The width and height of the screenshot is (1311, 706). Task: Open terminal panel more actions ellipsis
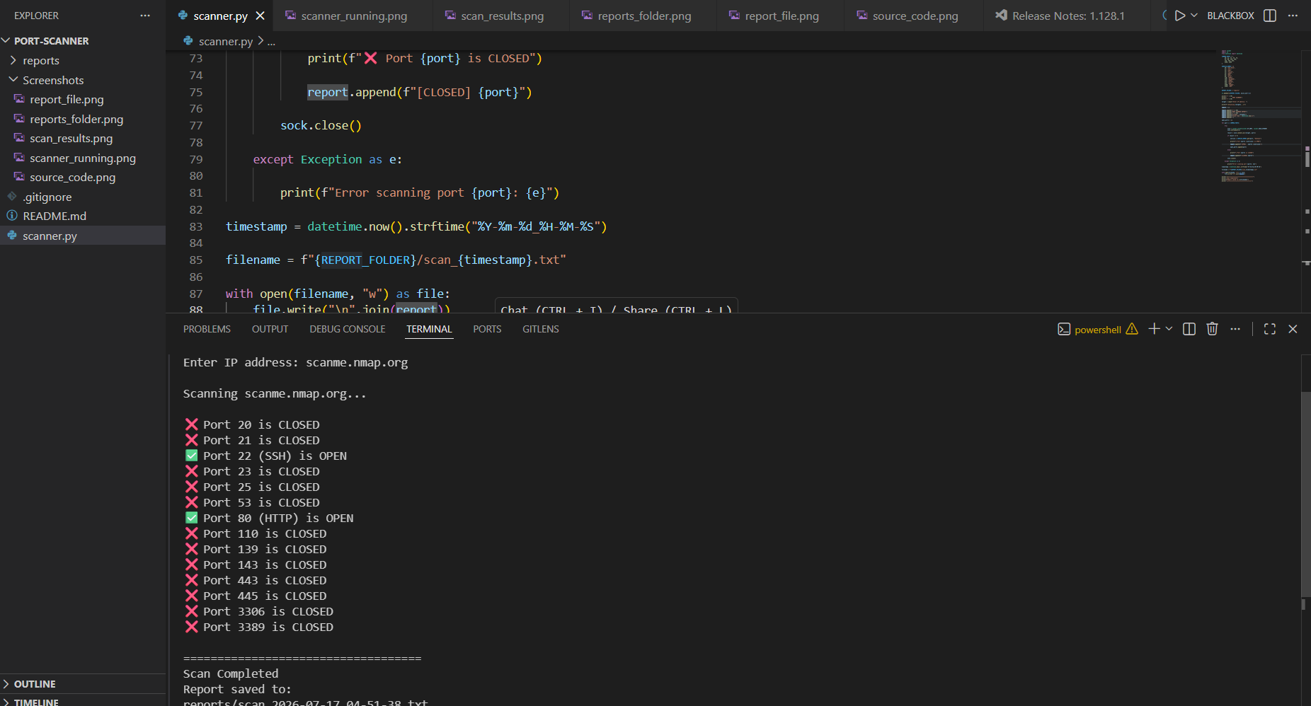(1235, 329)
